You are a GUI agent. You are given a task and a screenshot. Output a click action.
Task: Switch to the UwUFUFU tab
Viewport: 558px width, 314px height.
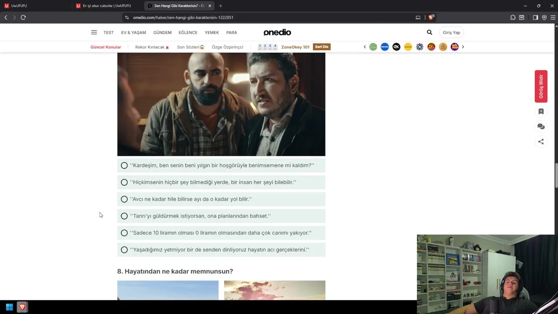36,6
